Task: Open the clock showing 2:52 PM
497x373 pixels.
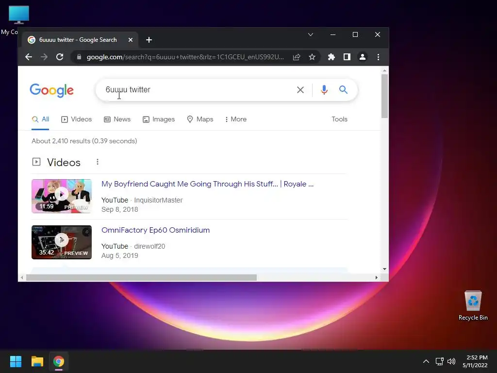Action: pos(475,361)
